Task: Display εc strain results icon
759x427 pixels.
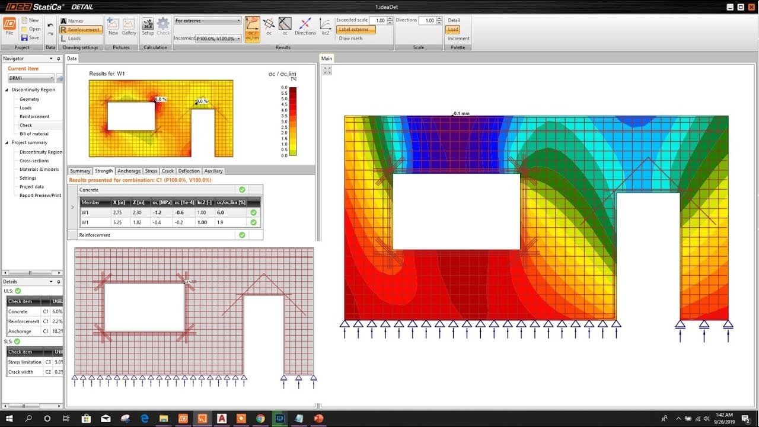Action: pos(285,26)
